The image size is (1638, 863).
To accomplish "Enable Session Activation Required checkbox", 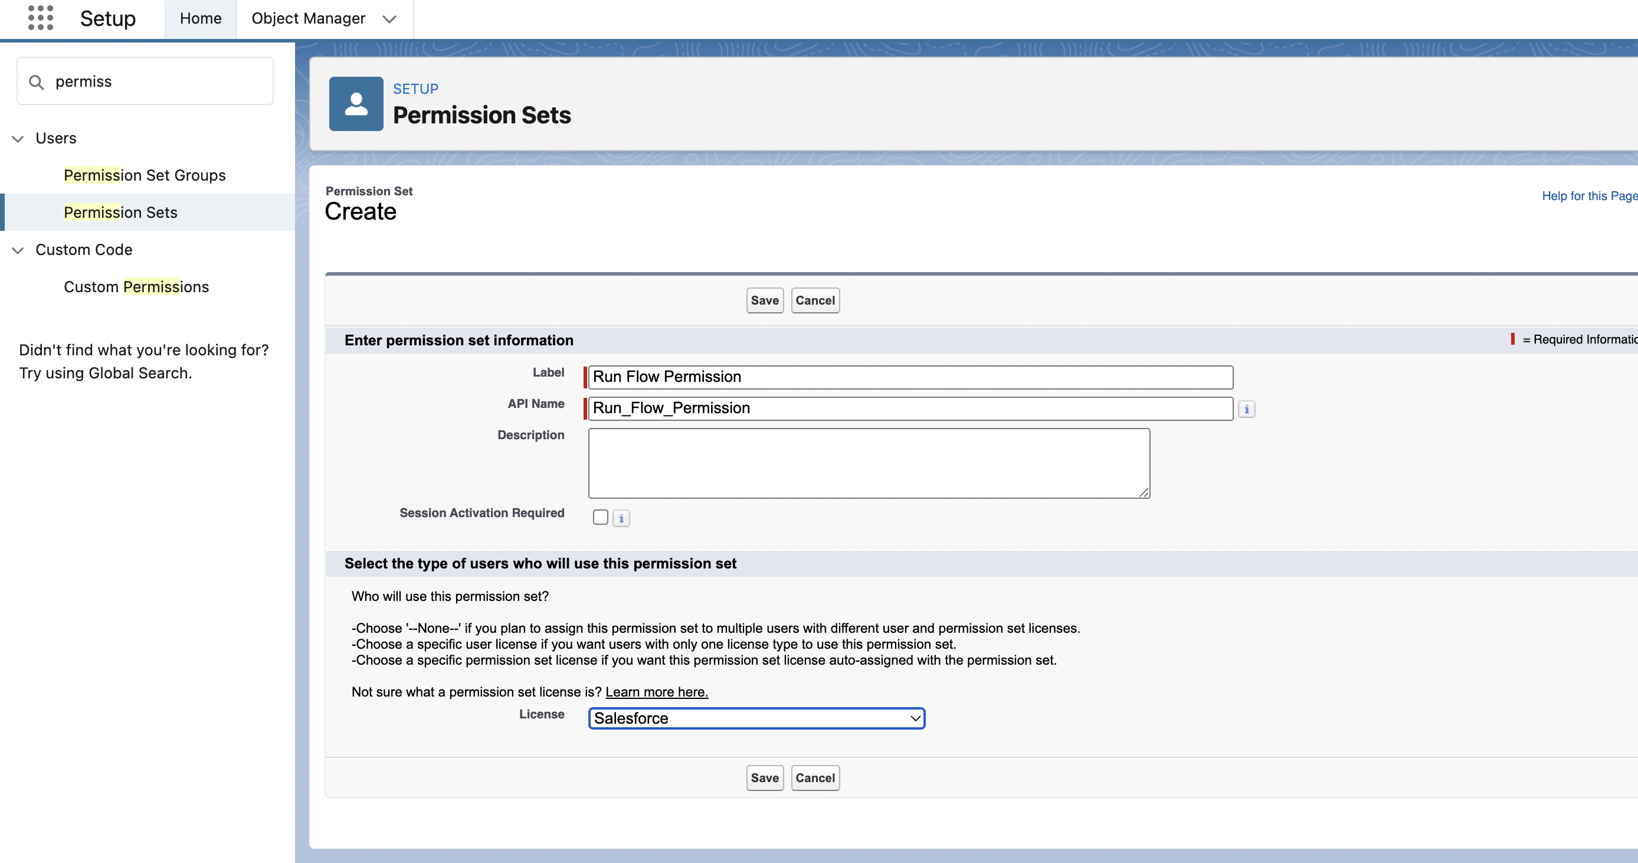I will tap(599, 517).
